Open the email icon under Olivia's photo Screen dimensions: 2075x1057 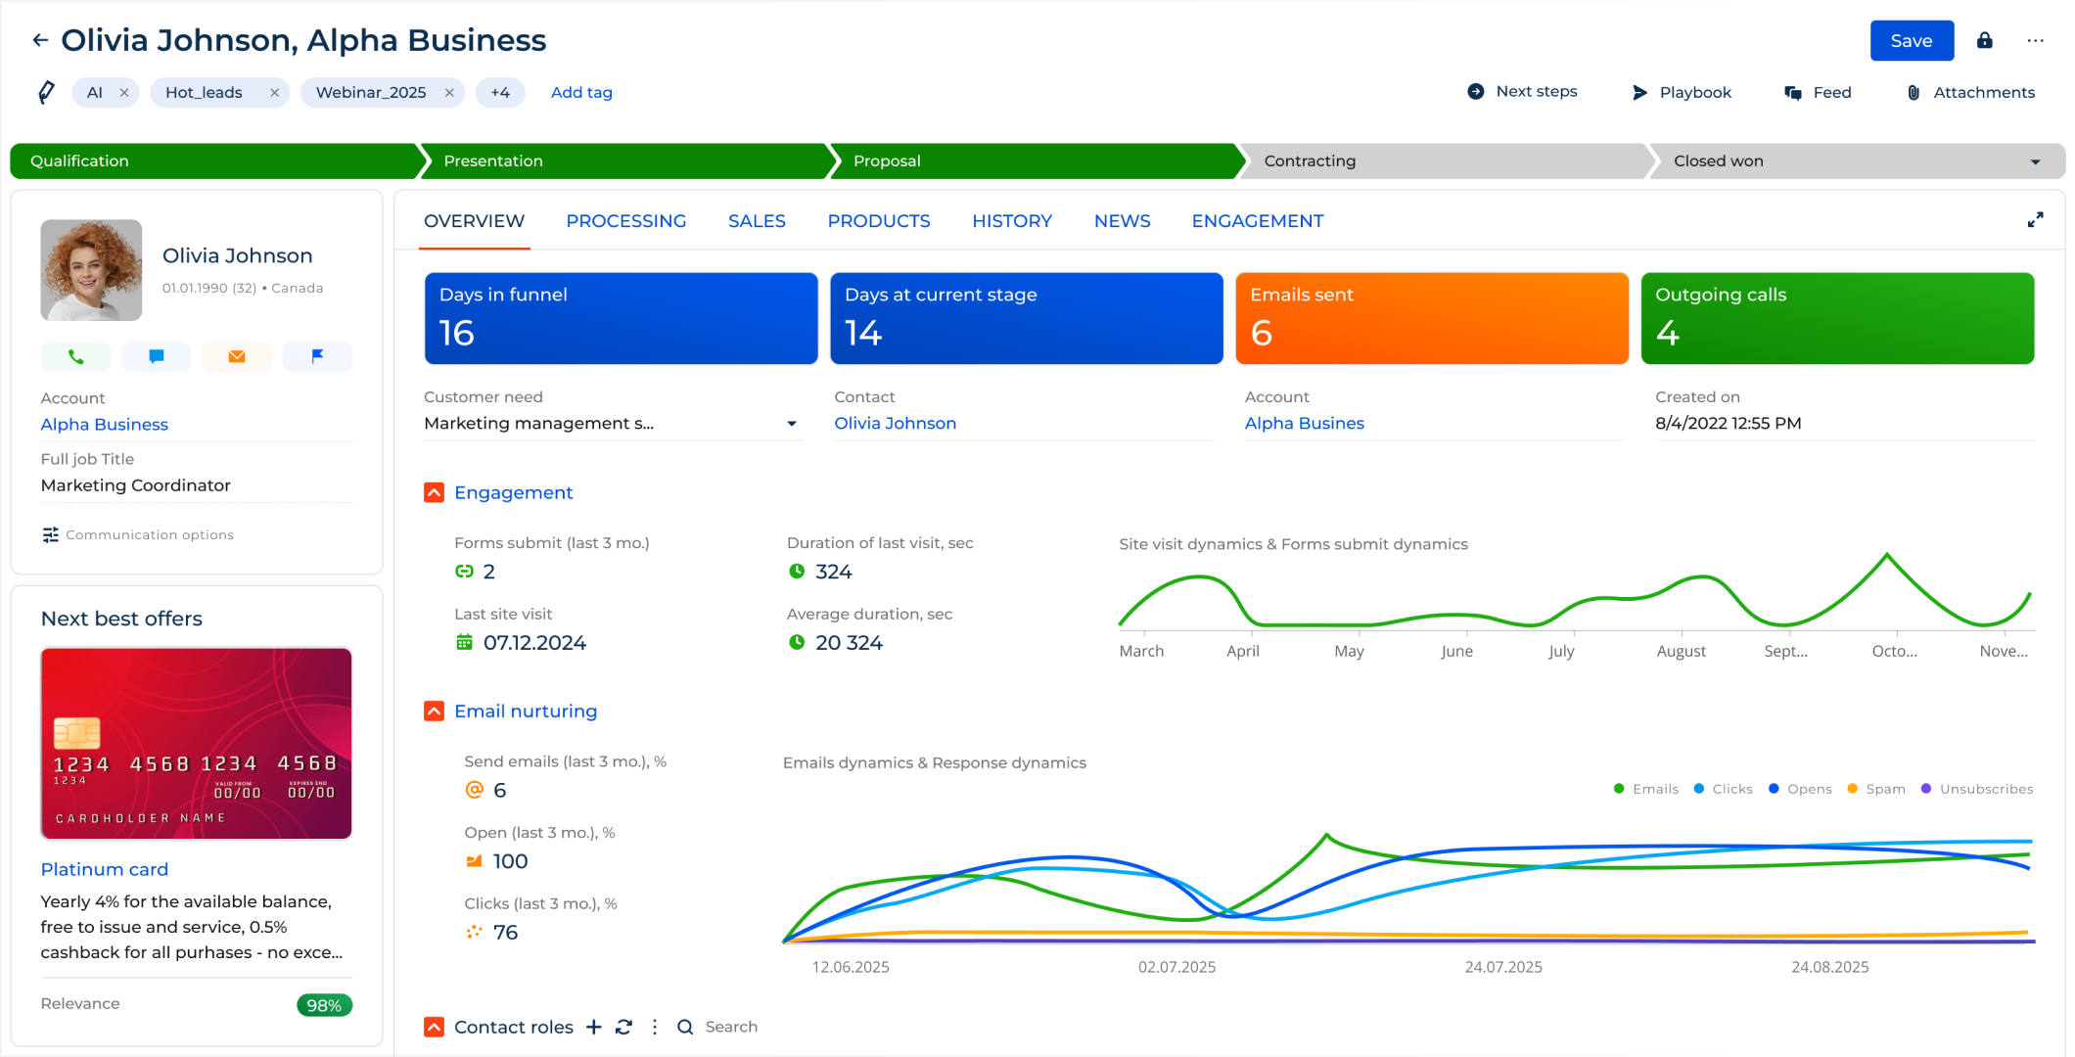click(236, 356)
